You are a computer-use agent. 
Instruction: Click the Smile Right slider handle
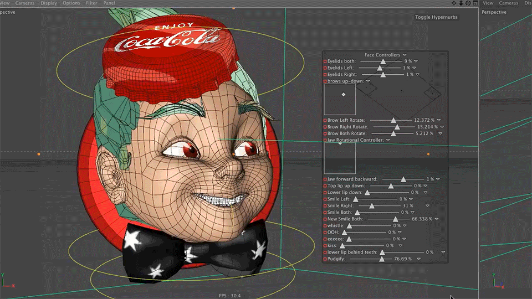coord(372,206)
